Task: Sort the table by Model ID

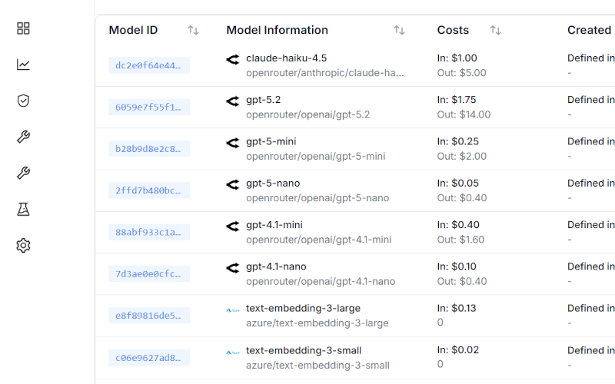Action: pyautogui.click(x=193, y=31)
